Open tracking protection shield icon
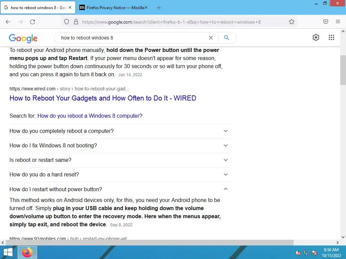Screen dimensions: 346x259 coord(67,22)
